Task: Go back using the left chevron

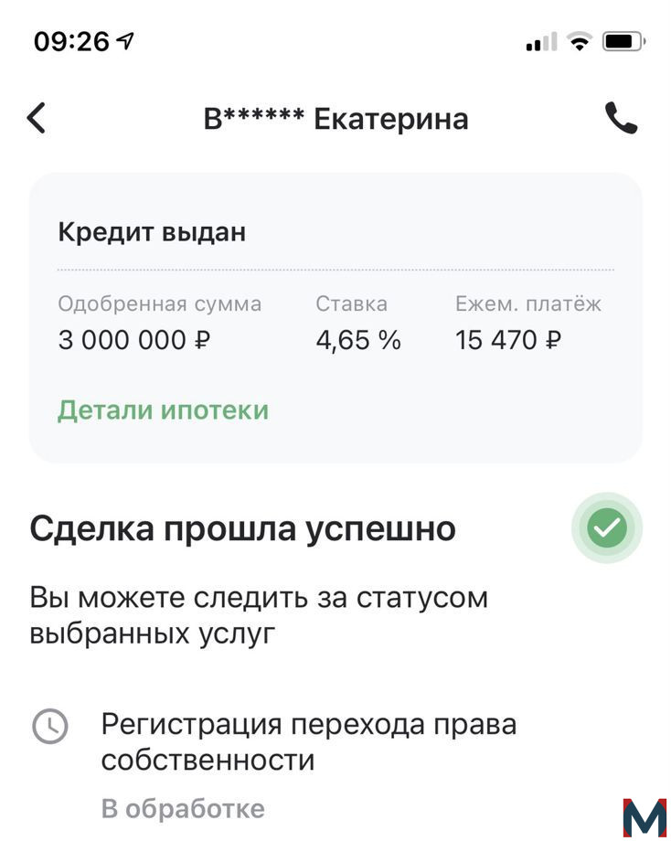Action: click(37, 118)
